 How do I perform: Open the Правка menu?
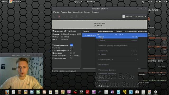(64, 12)
